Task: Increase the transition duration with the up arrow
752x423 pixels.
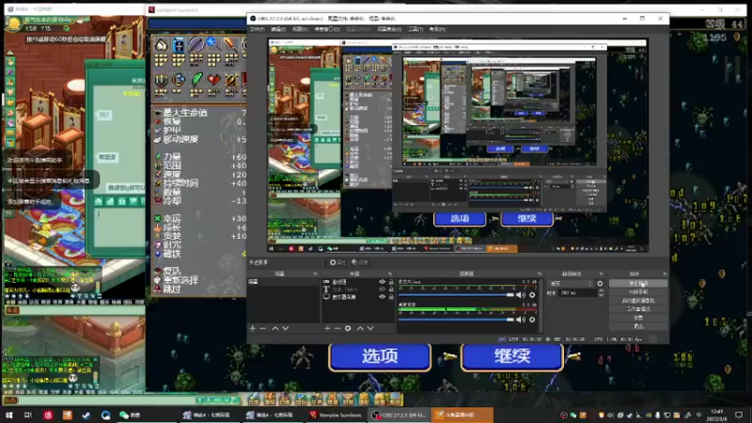Action: point(601,290)
